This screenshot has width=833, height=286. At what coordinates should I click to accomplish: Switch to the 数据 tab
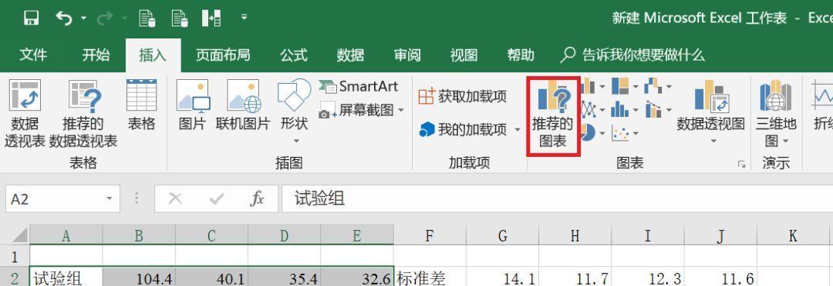click(351, 55)
